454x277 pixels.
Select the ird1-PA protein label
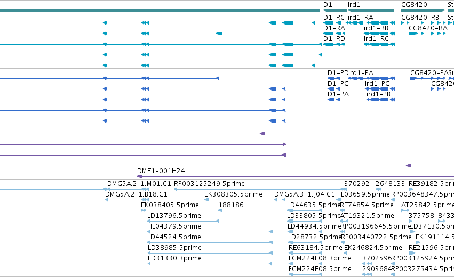pyautogui.click(x=361, y=73)
